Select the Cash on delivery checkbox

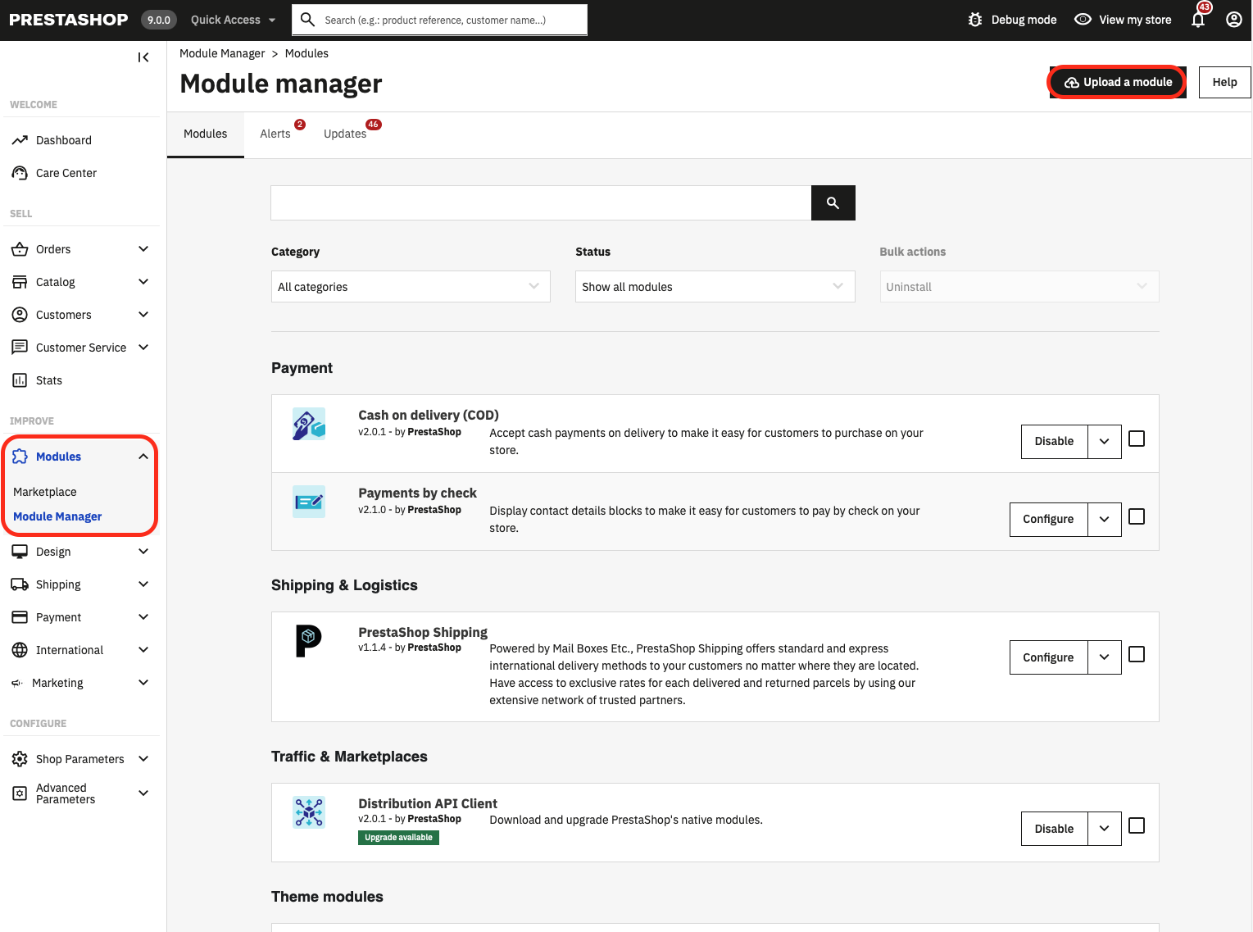pos(1137,439)
